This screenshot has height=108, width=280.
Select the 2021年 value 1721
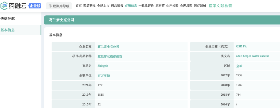tap(101, 85)
